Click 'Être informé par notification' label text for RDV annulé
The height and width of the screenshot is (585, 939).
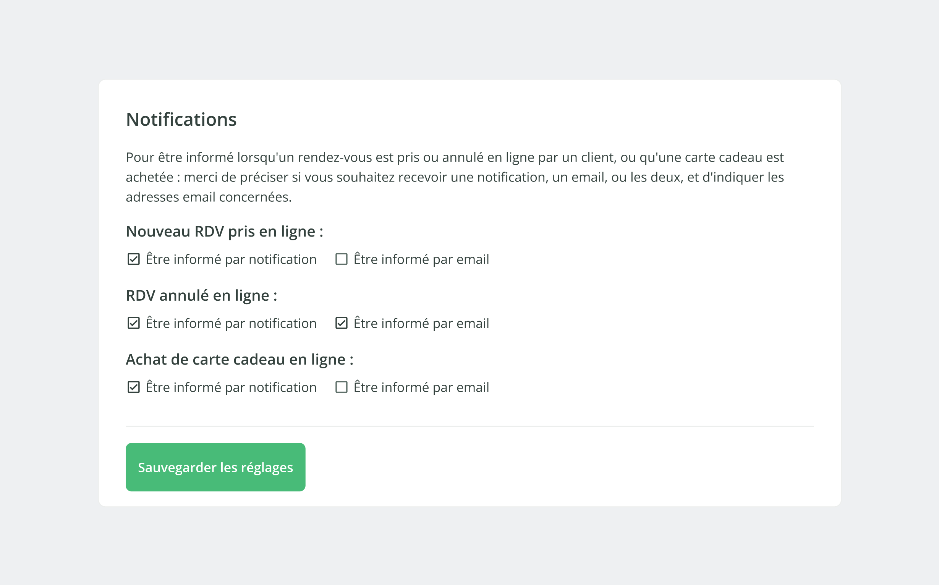pos(231,324)
